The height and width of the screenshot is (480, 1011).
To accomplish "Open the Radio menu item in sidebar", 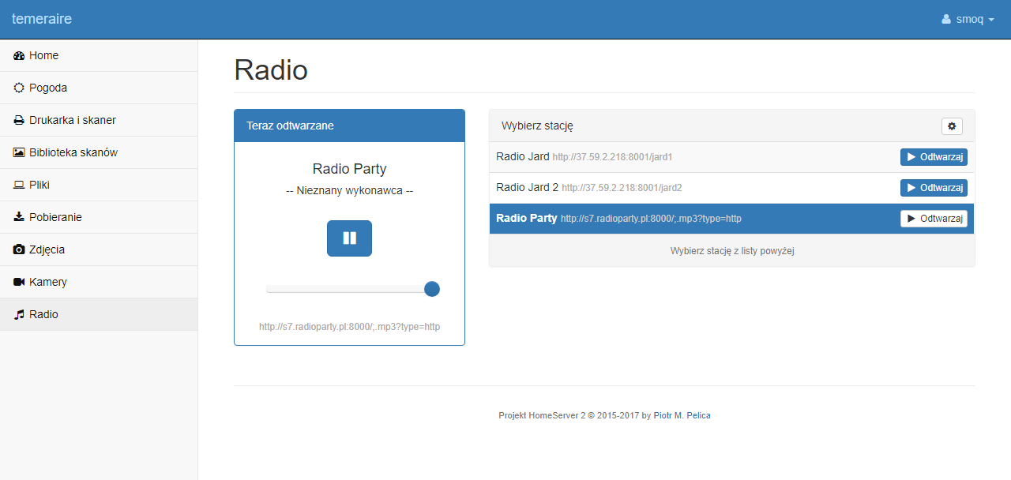I will [x=44, y=314].
